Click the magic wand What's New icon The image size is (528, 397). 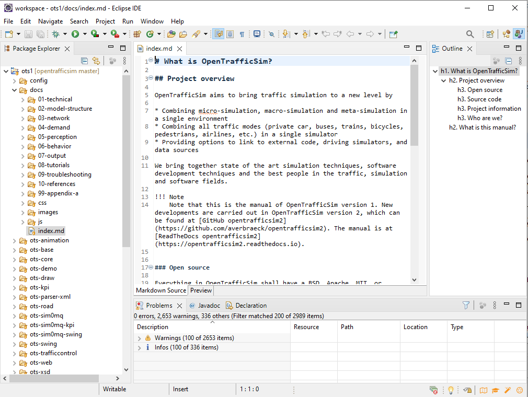(508, 390)
